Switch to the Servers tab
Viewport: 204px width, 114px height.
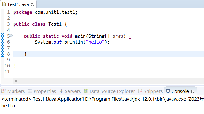(70, 91)
